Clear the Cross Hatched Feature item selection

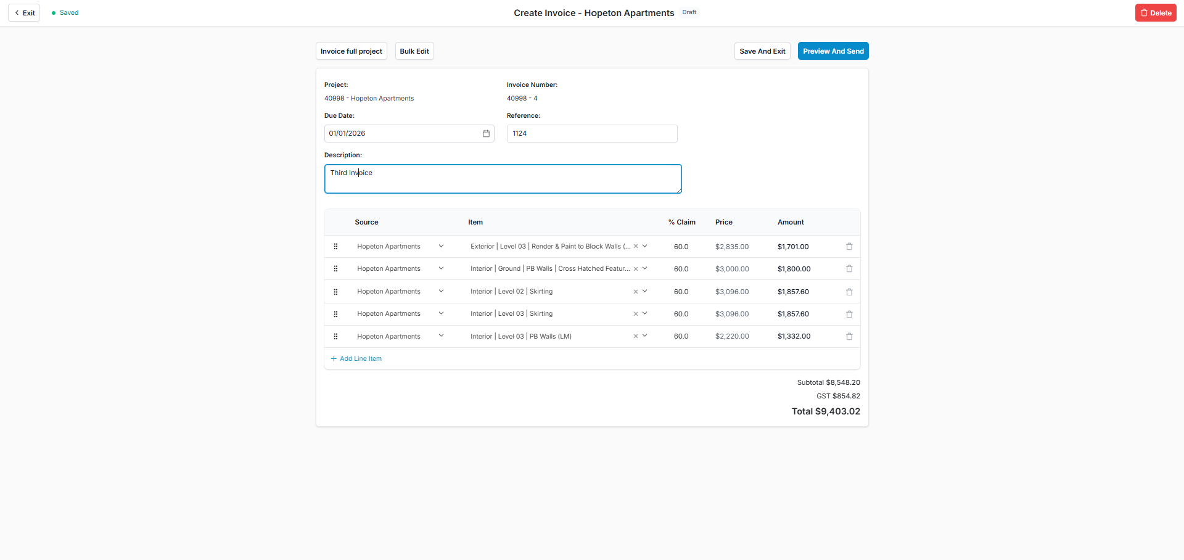[635, 269]
